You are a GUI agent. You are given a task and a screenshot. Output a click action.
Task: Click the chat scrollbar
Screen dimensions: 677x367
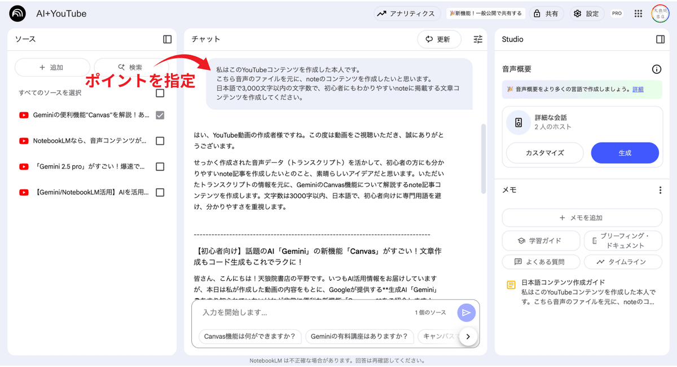pos(483,159)
